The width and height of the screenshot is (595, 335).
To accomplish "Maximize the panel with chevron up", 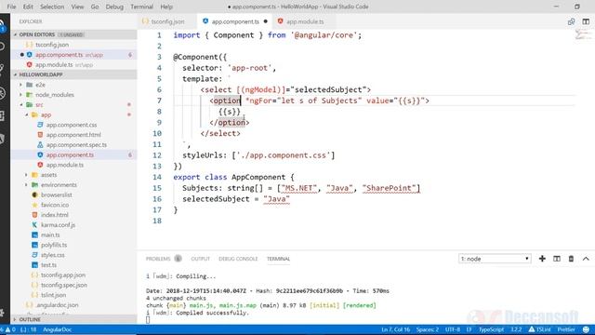I will [586, 259].
